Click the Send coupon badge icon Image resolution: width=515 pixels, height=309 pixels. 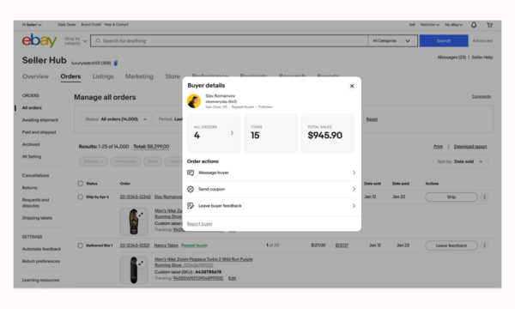coord(191,189)
